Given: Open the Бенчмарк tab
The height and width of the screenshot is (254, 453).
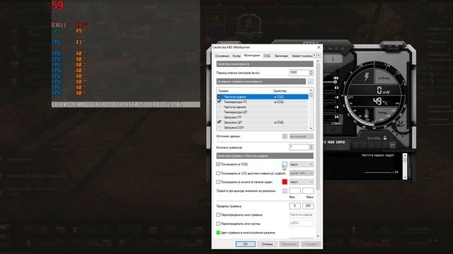Looking at the screenshot, I should [x=281, y=56].
